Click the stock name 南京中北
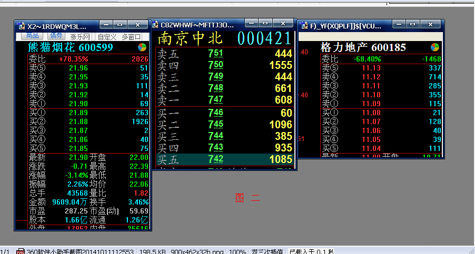The width and height of the screenshot is (475, 254). tap(190, 38)
